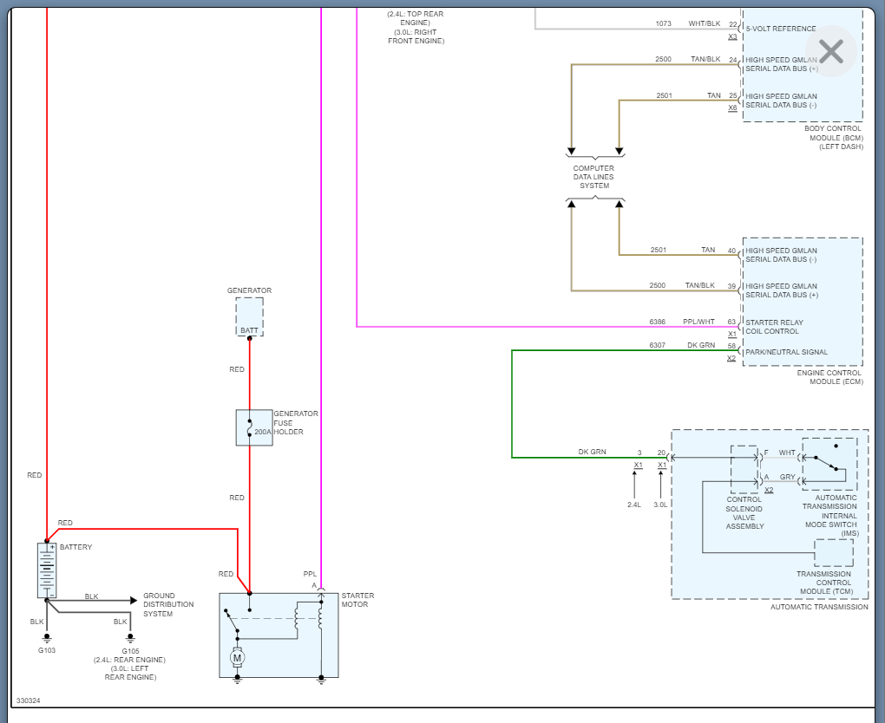Select the Starter Relay Coil Control pin
Image resolution: width=885 pixels, height=723 pixels.
pyautogui.click(x=774, y=327)
